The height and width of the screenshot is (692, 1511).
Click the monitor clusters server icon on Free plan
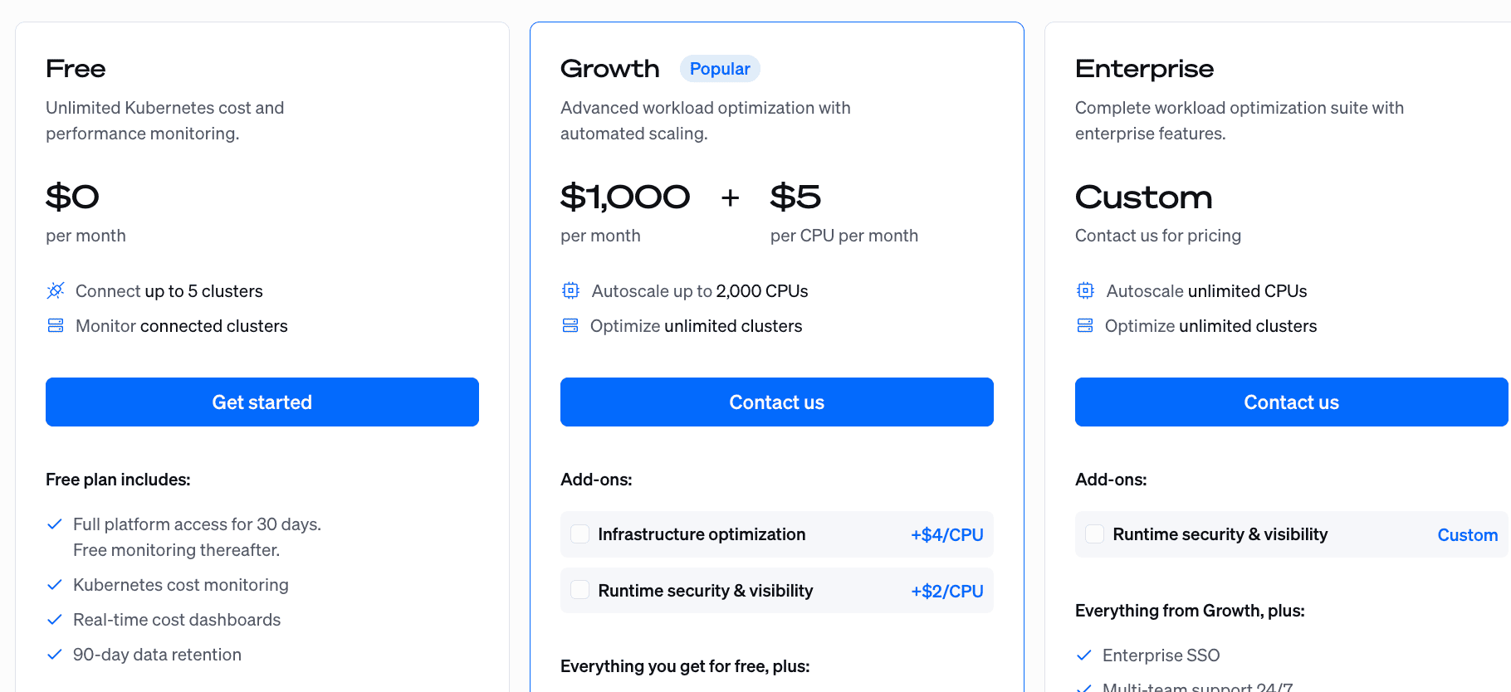coord(55,325)
